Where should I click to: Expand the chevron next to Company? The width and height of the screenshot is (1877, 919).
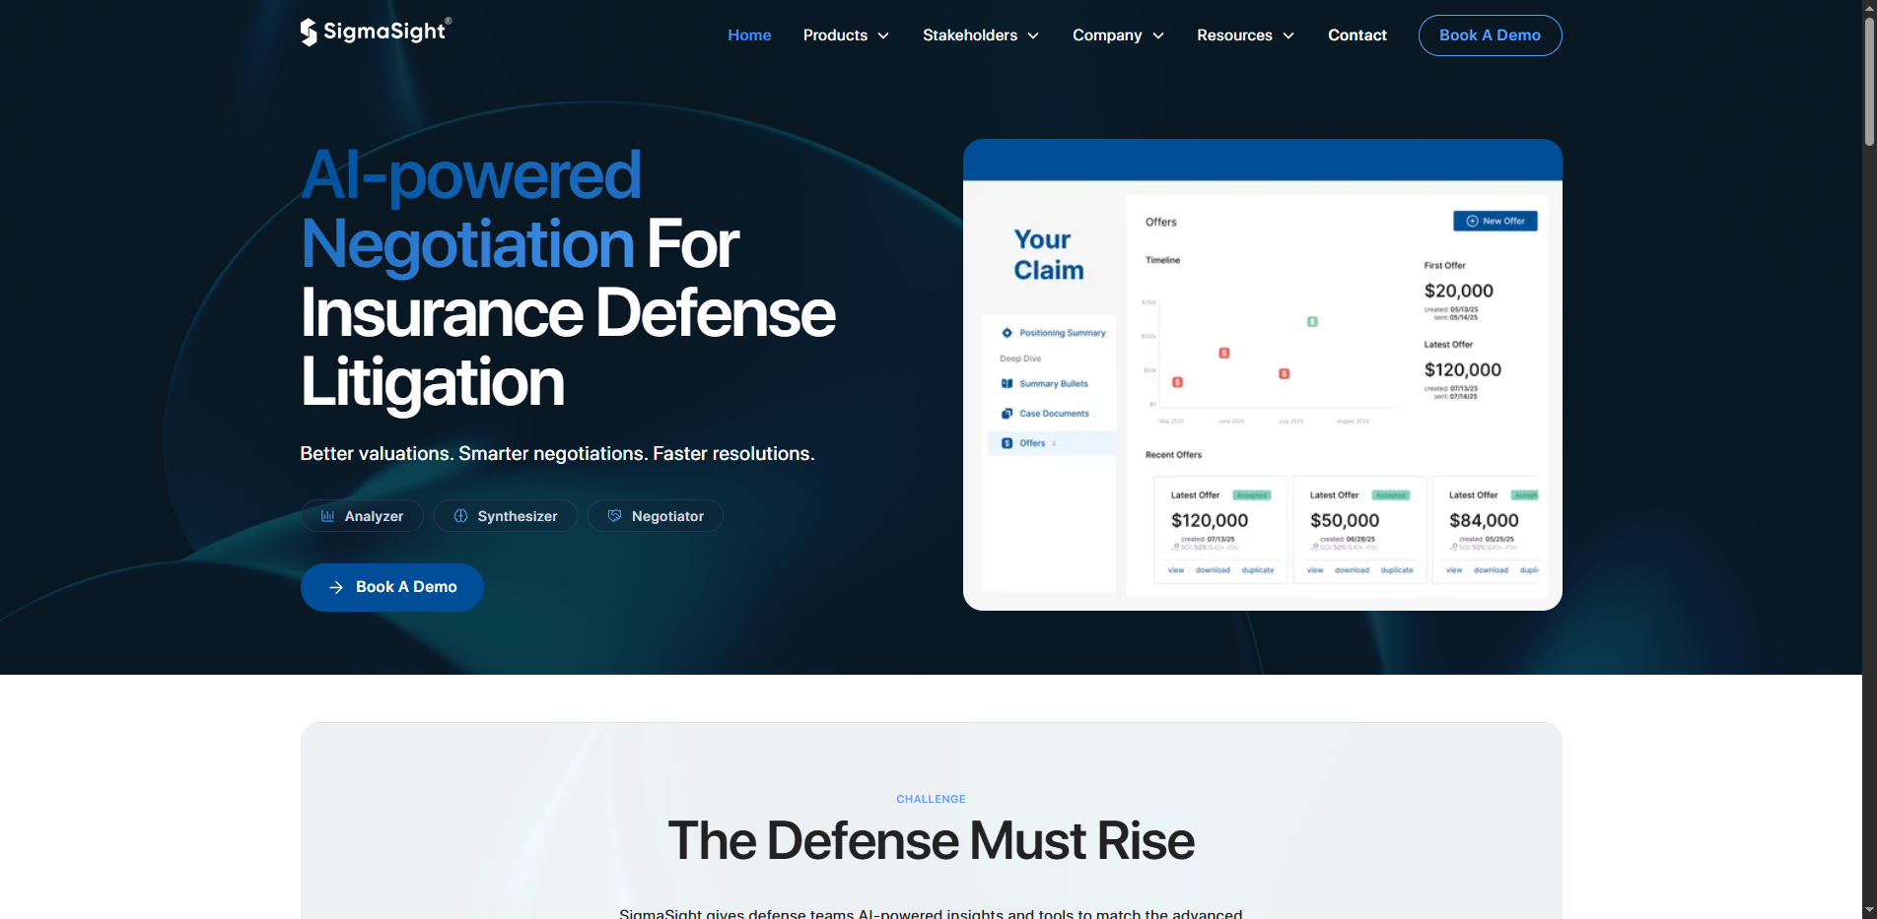[1158, 35]
